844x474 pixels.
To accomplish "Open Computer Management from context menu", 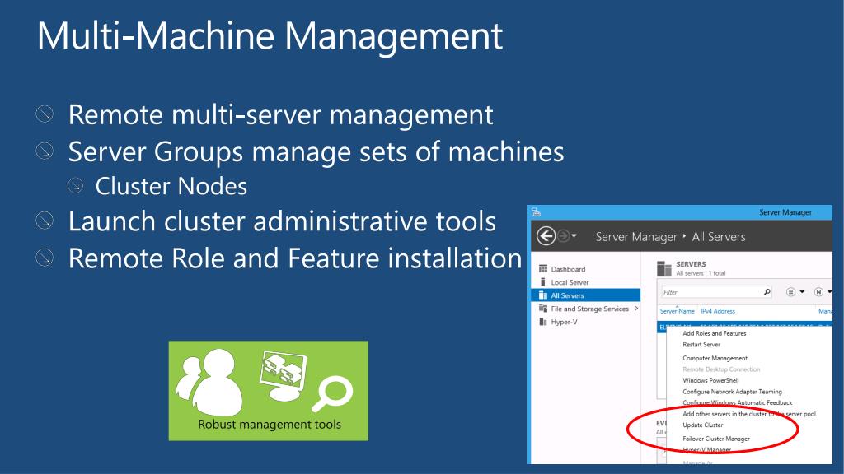I will click(715, 358).
